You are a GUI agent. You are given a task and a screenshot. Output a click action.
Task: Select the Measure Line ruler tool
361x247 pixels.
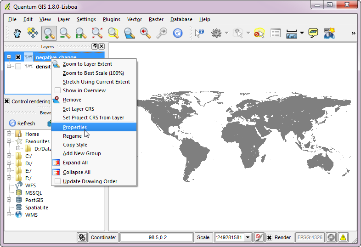[x=292, y=34]
